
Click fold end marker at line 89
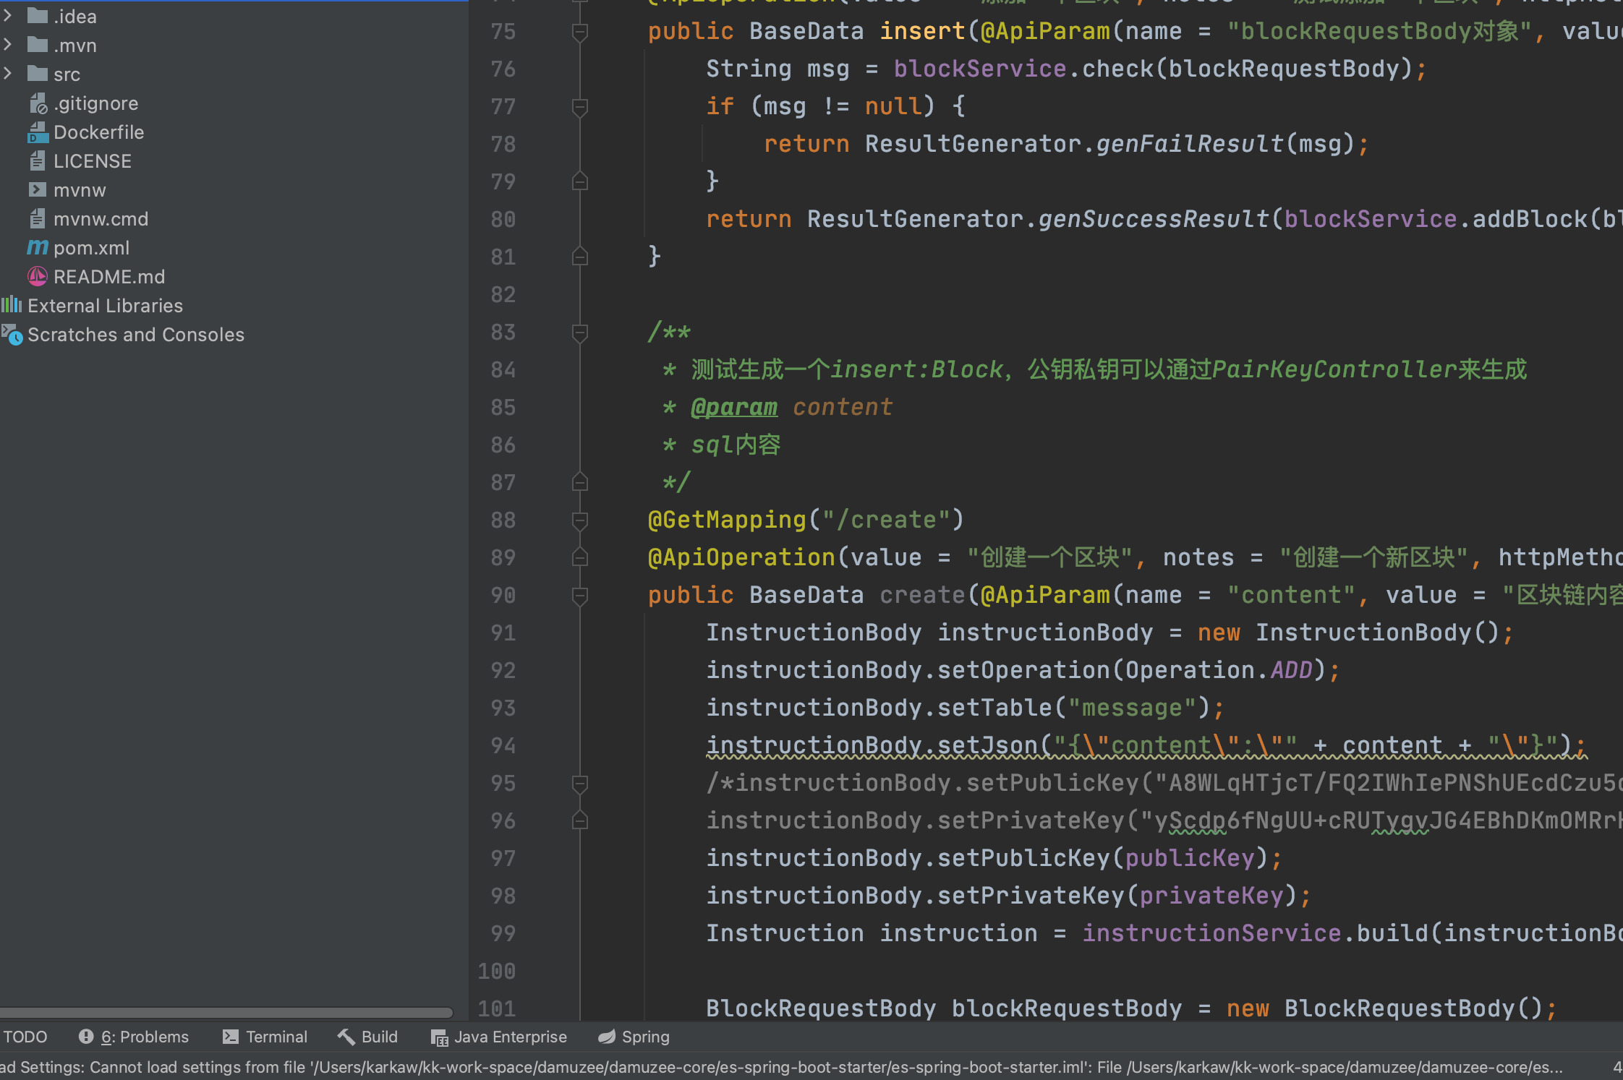click(580, 557)
